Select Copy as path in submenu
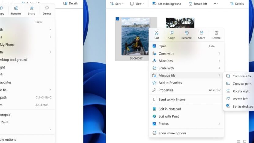Image resolution: width=254 pixels, height=143 pixels. click(x=242, y=84)
